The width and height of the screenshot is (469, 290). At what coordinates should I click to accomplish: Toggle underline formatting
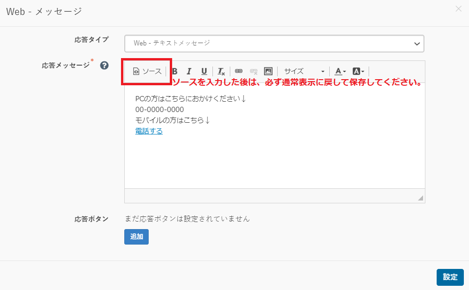click(204, 71)
